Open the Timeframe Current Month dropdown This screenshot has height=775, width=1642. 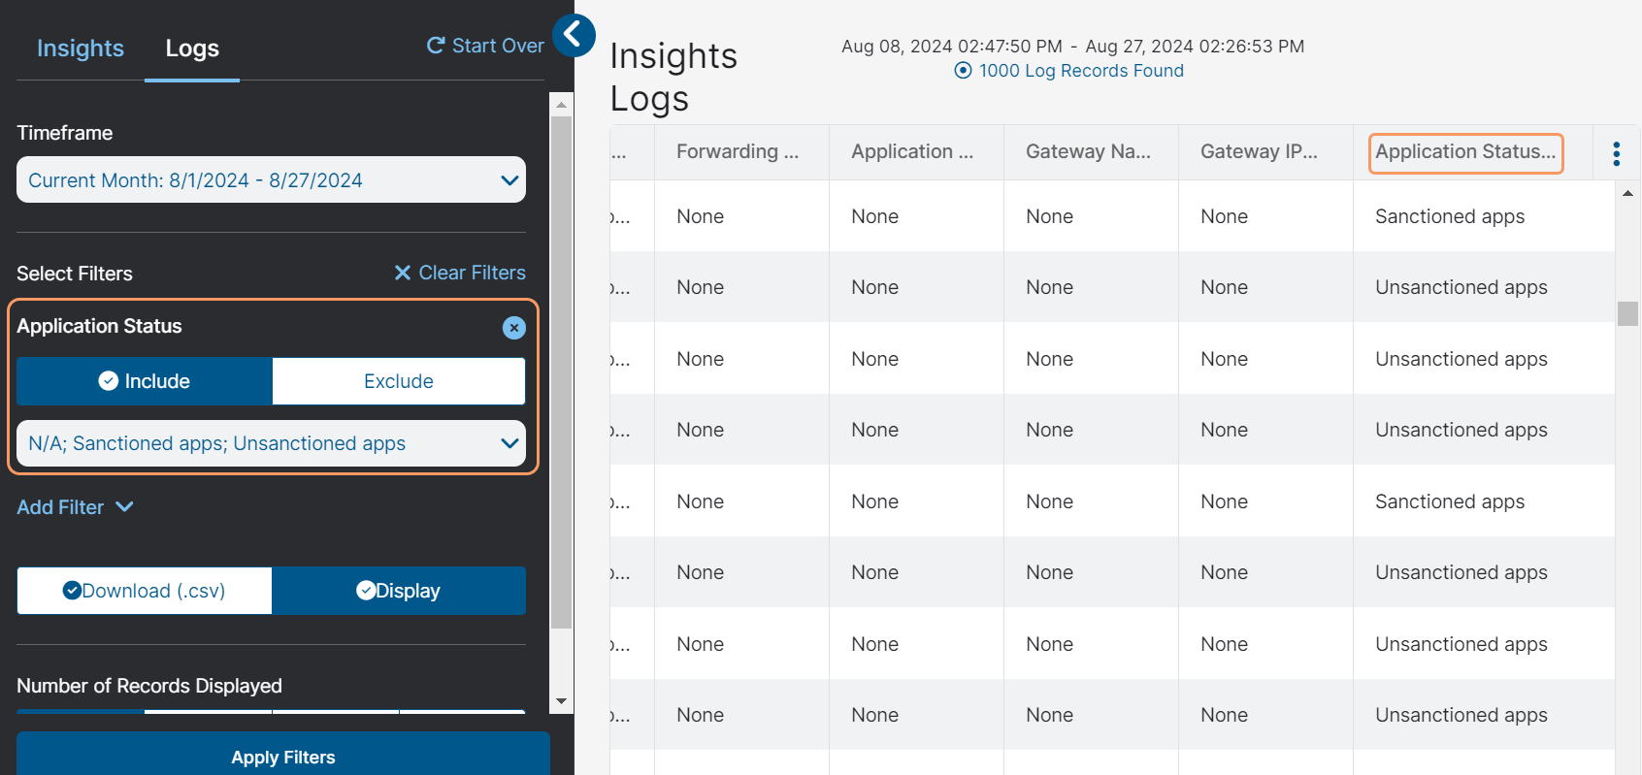click(271, 180)
